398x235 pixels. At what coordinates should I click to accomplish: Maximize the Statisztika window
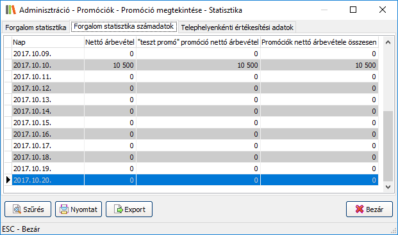tap(353, 10)
